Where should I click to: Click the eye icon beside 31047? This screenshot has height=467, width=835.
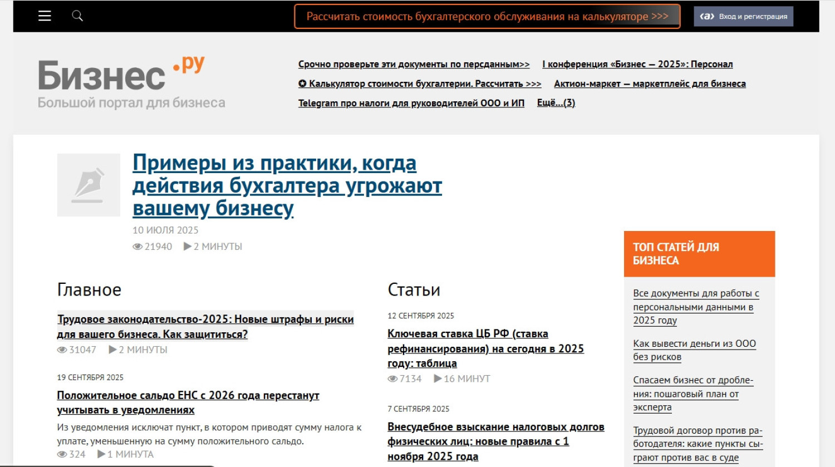62,350
